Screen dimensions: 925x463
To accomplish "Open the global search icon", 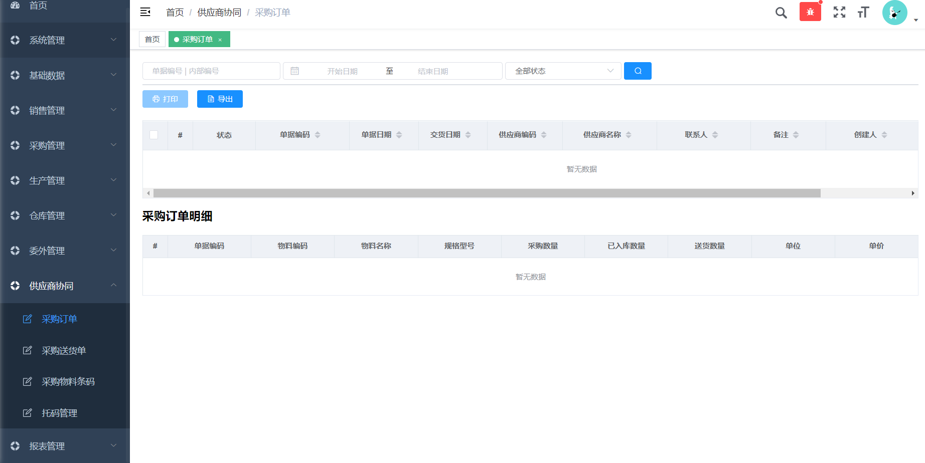I will point(781,12).
